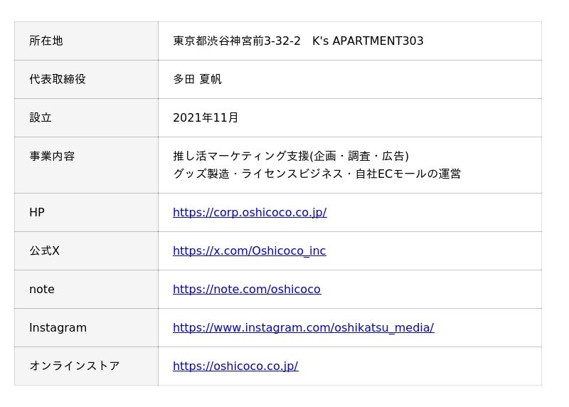Click the 代表取締役 row label
Viewport: 569px width, 407px height.
coord(58,79)
